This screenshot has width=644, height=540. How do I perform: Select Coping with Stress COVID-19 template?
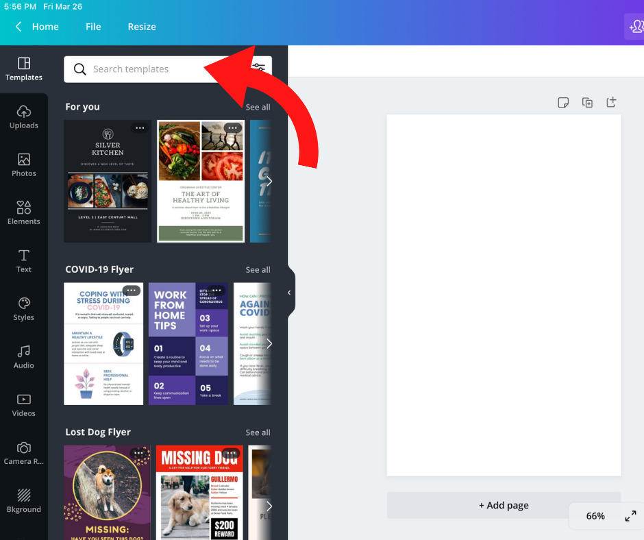(103, 343)
